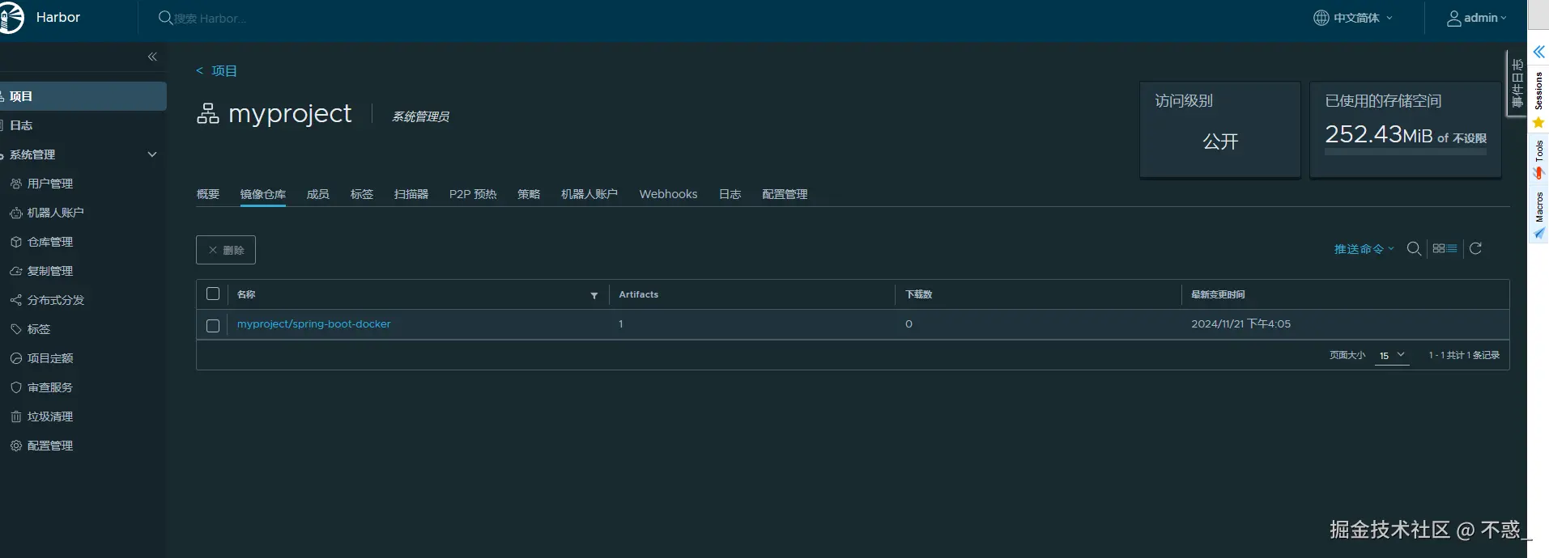Switch to the 策略 tab
The height and width of the screenshot is (558, 1549).
pyautogui.click(x=529, y=194)
